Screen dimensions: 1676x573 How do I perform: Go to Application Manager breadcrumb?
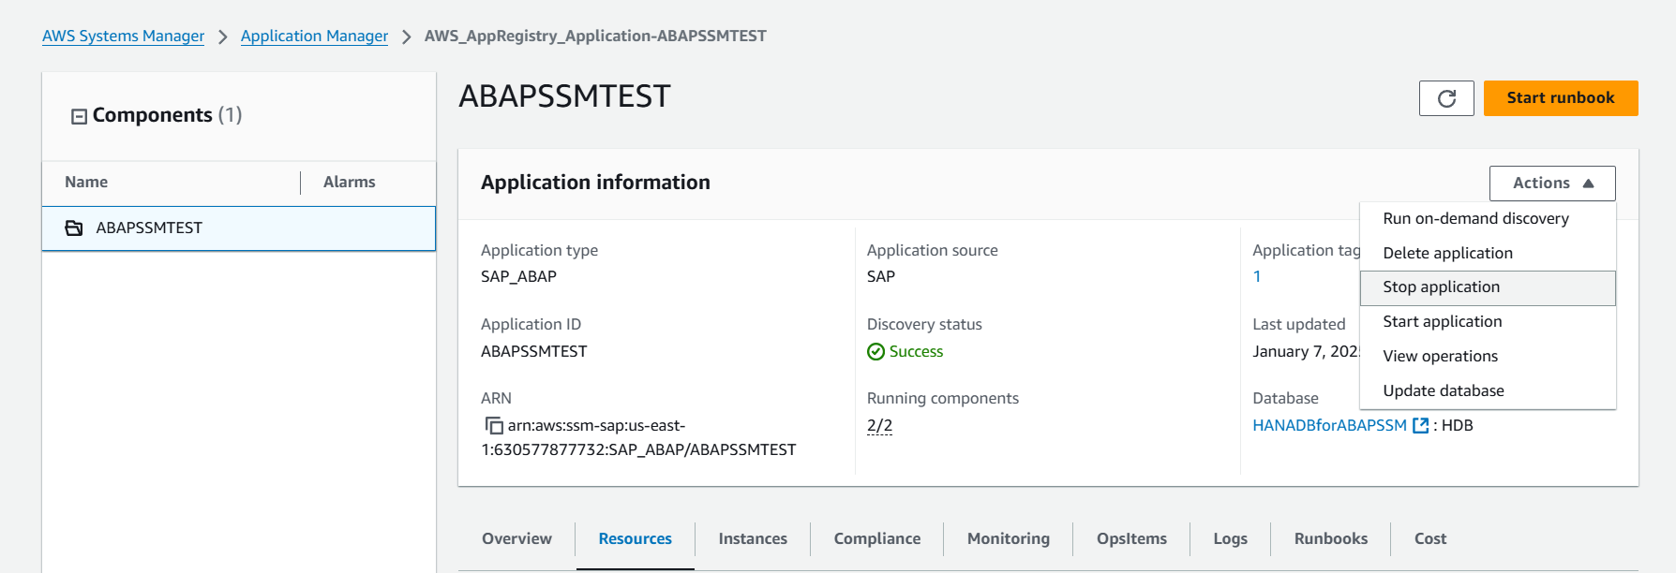click(314, 37)
